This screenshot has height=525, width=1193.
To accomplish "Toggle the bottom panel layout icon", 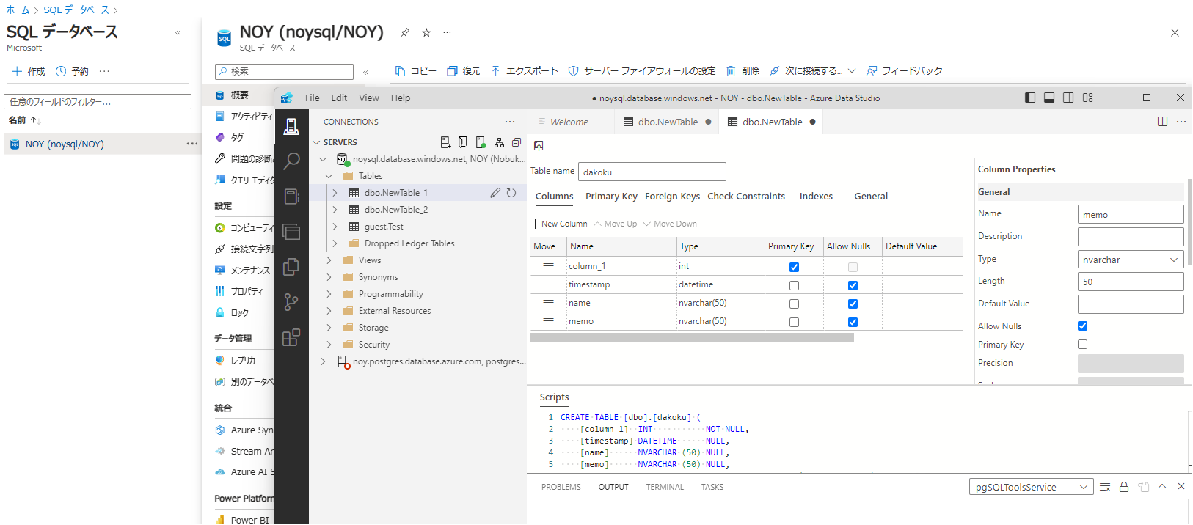I will click(1049, 98).
